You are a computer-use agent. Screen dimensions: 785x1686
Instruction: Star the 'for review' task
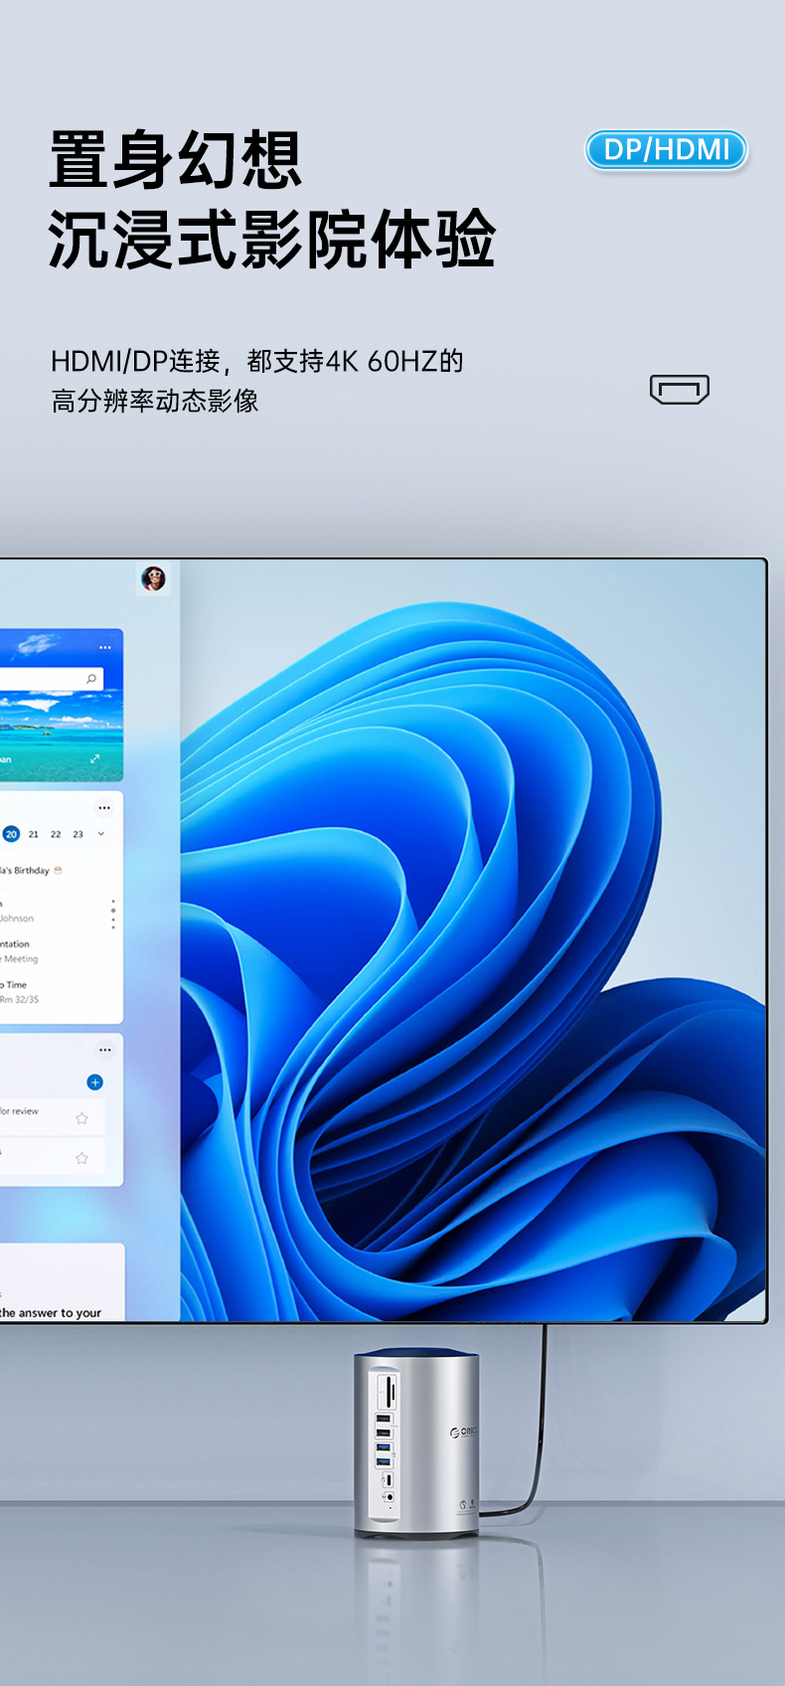[82, 1118]
